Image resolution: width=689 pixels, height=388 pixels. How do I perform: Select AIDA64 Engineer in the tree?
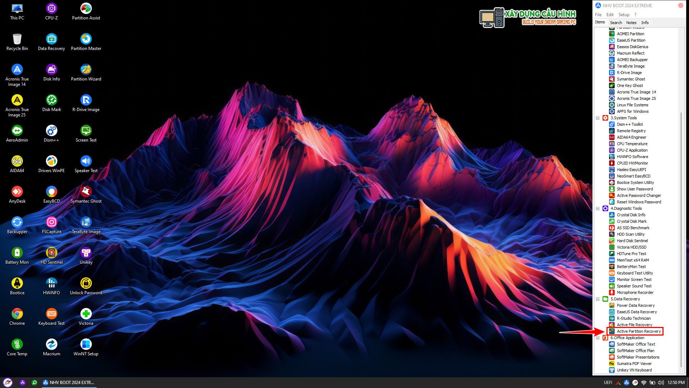[631, 137]
